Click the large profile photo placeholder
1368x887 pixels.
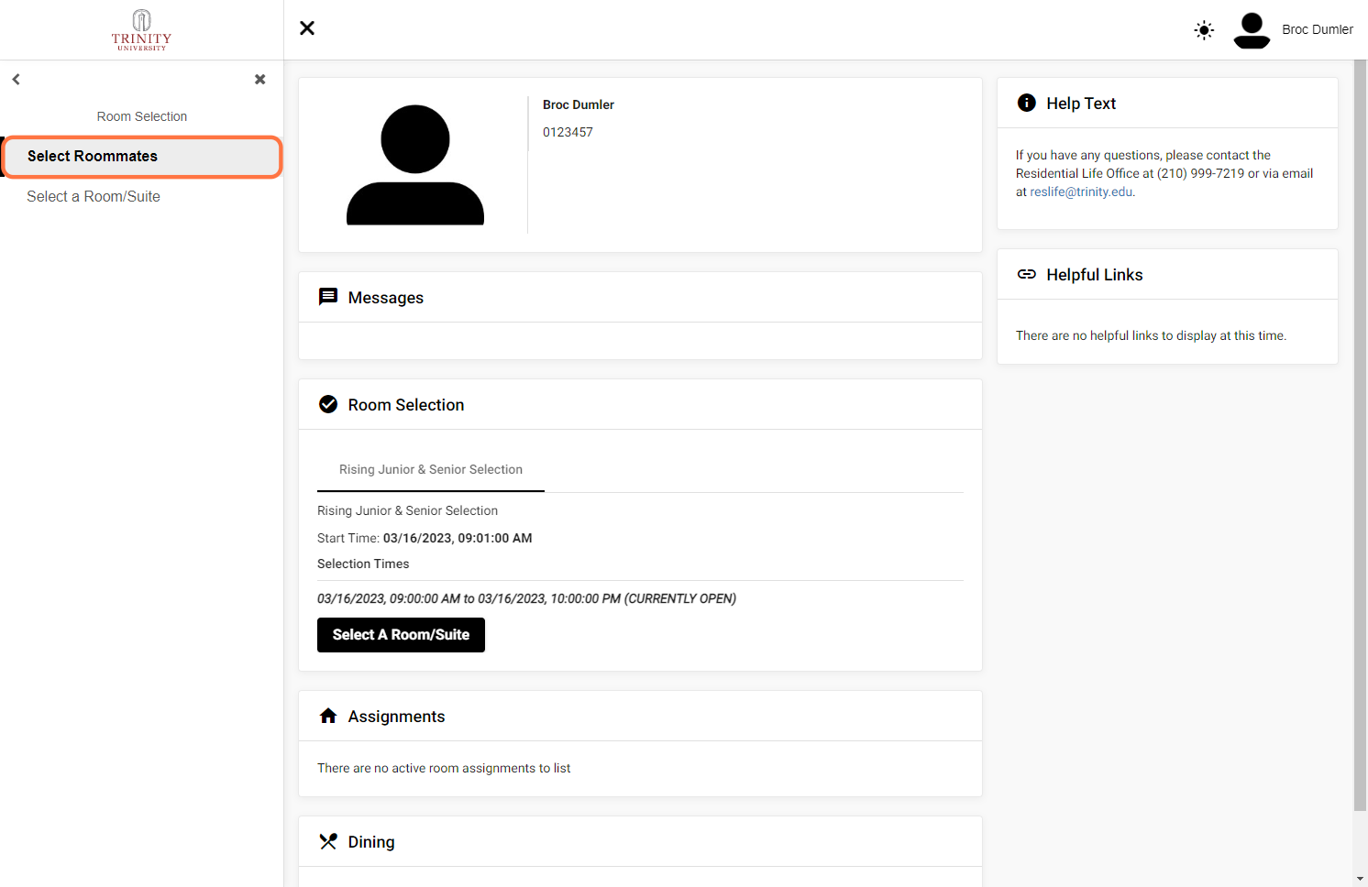415,165
